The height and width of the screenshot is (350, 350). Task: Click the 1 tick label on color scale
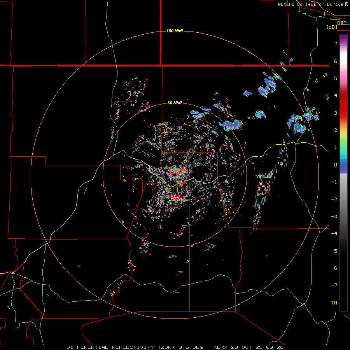tap(336, 147)
